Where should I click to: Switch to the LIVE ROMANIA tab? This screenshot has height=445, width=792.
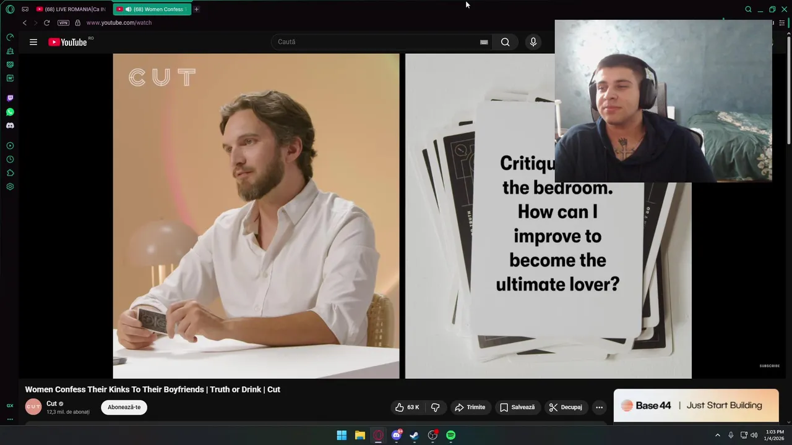tap(71, 9)
